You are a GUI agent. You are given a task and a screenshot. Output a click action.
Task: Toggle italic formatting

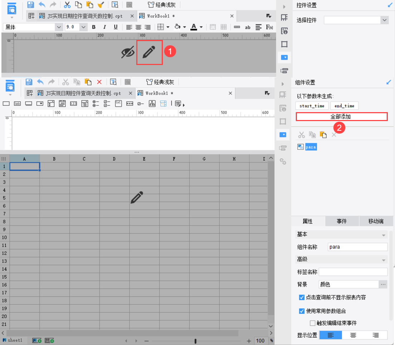(104, 27)
